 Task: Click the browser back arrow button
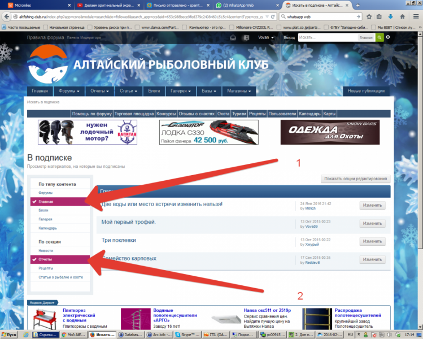(6, 17)
